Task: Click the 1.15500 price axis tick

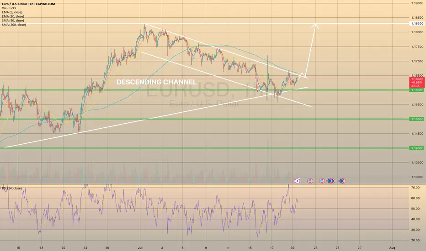Action: [x=417, y=105]
